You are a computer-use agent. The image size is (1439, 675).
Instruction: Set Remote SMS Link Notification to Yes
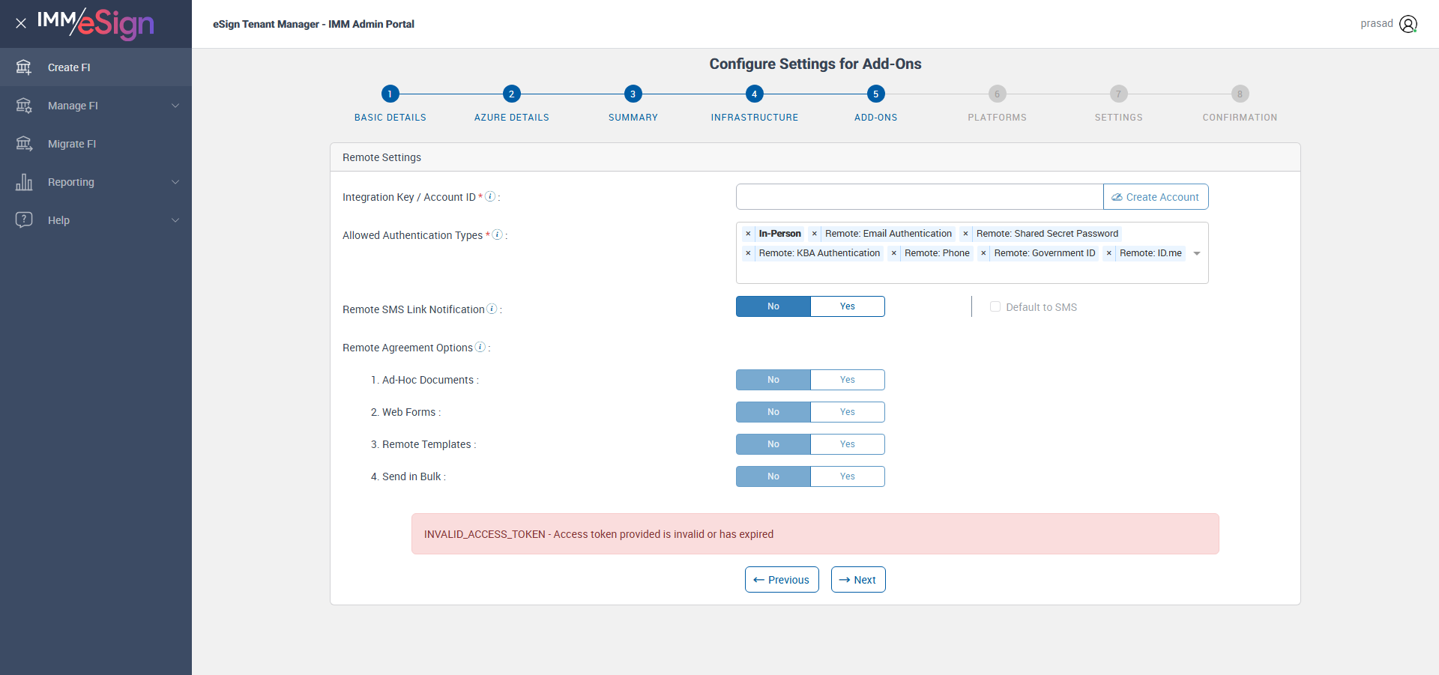click(x=848, y=306)
